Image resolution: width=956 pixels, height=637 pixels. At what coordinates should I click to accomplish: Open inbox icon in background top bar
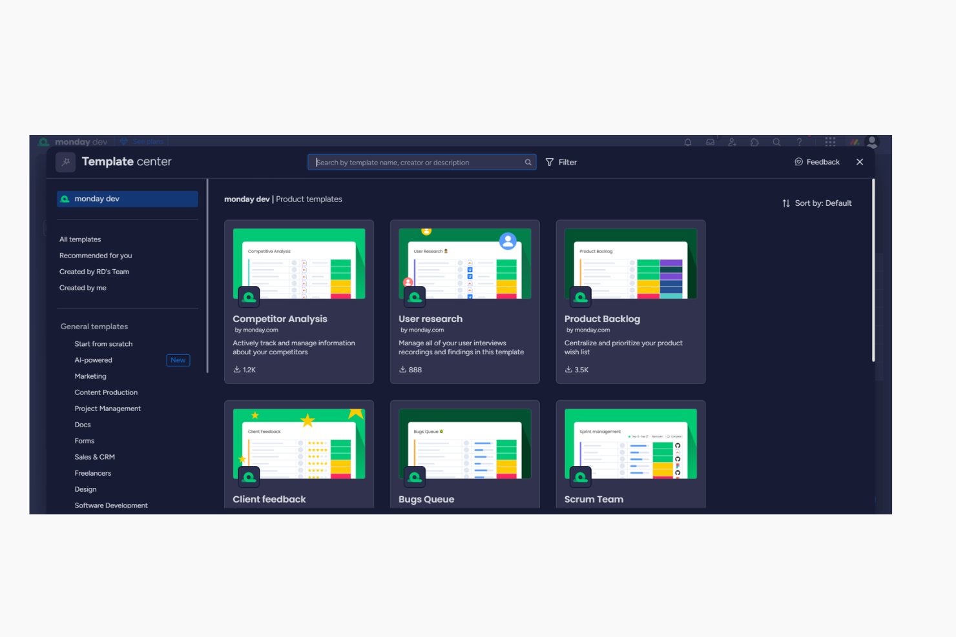[710, 142]
